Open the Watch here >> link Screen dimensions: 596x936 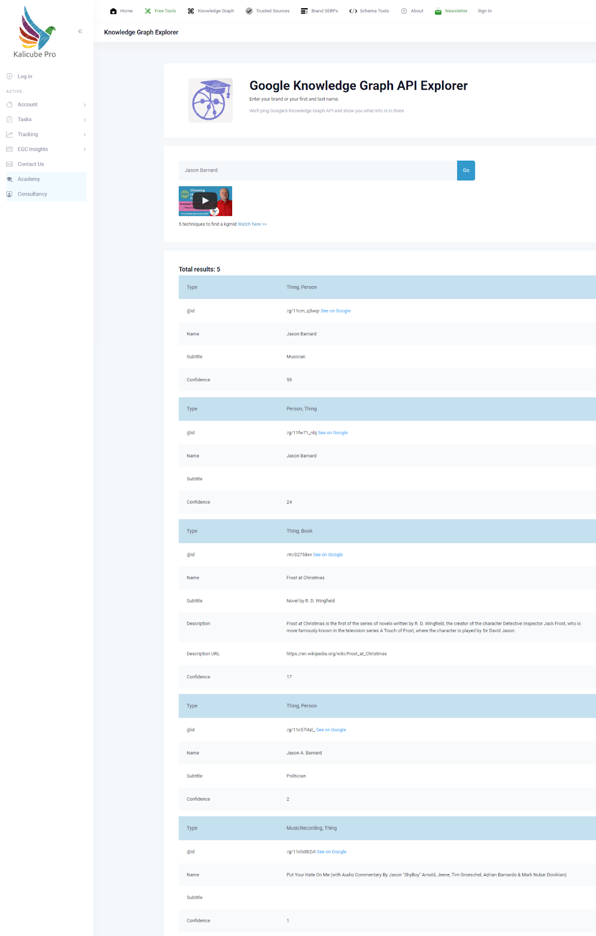click(252, 224)
